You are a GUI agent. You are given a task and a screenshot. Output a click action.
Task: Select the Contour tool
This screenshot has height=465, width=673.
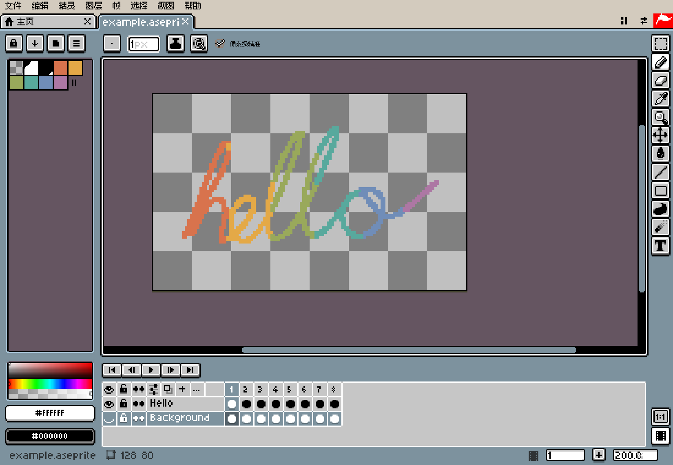[661, 209]
